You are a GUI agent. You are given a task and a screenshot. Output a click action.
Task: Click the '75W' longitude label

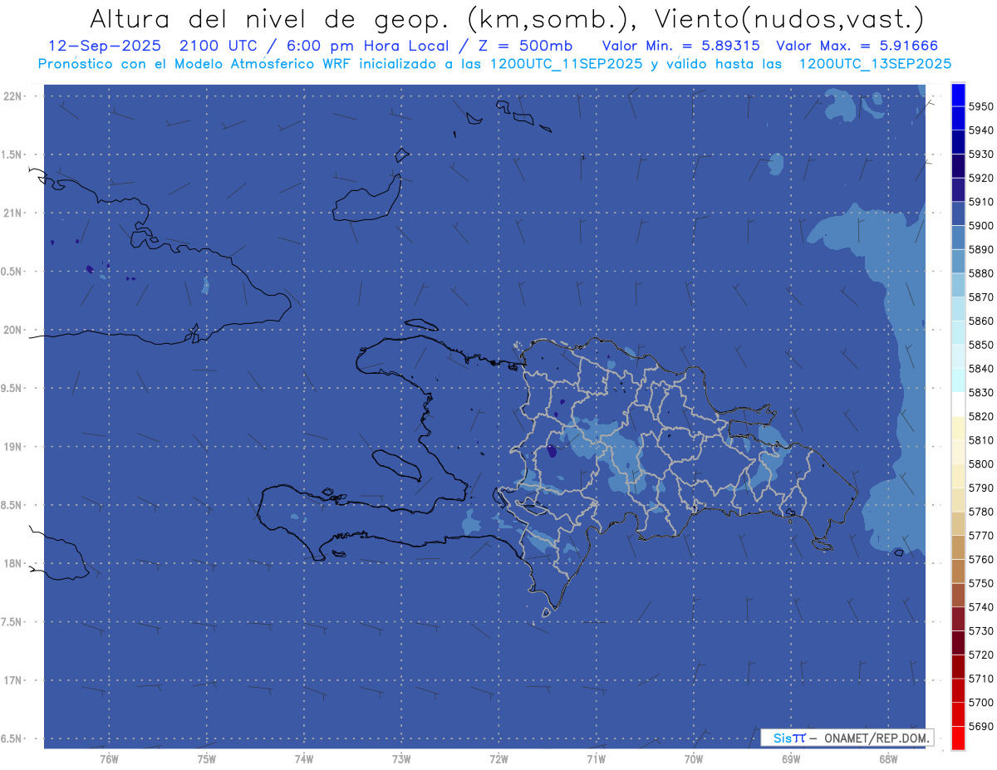click(x=207, y=759)
